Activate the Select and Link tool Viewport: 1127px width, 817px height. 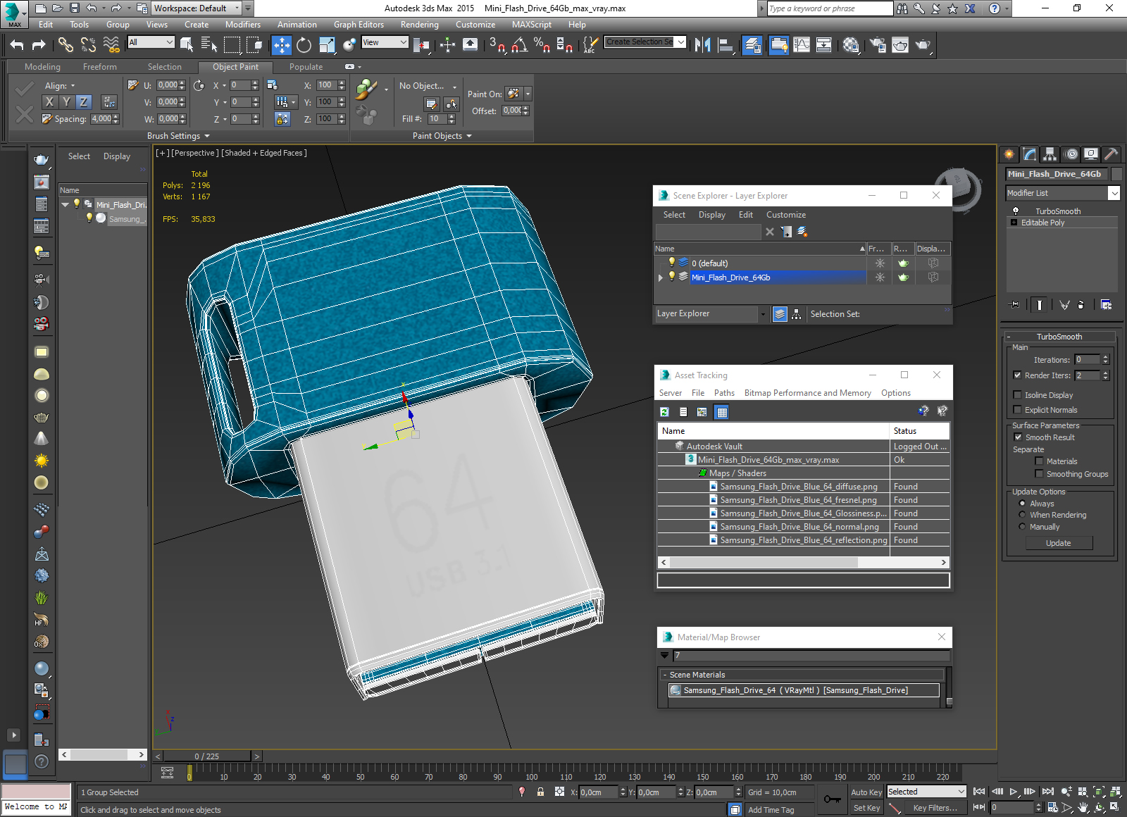(x=66, y=45)
